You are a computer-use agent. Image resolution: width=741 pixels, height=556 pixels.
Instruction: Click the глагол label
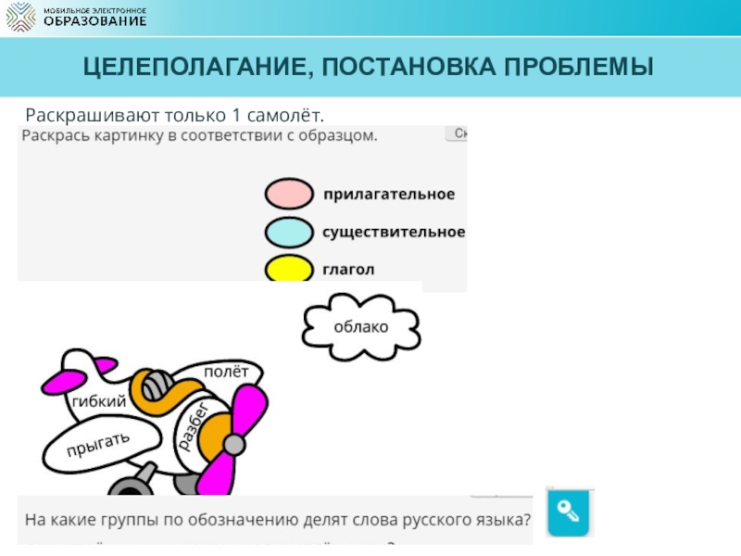(348, 269)
